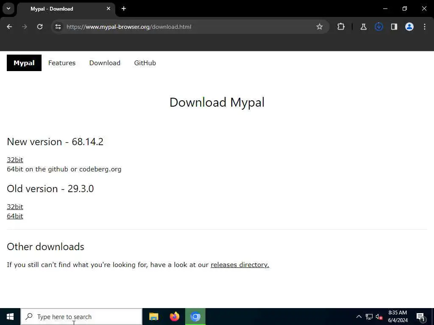Screen dimensions: 434x325
Task: Open Chrome Labs flask icon
Action: tap(363, 27)
